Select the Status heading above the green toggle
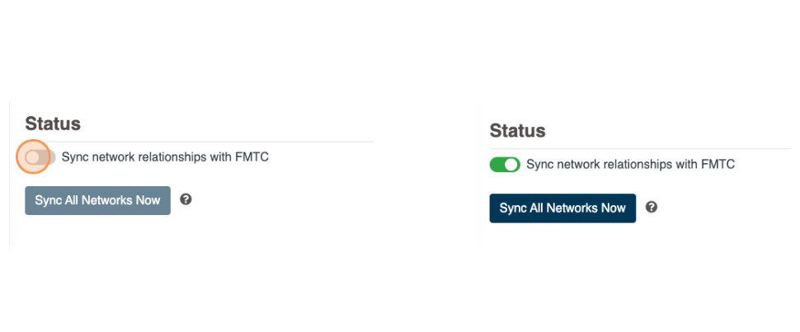 [517, 131]
